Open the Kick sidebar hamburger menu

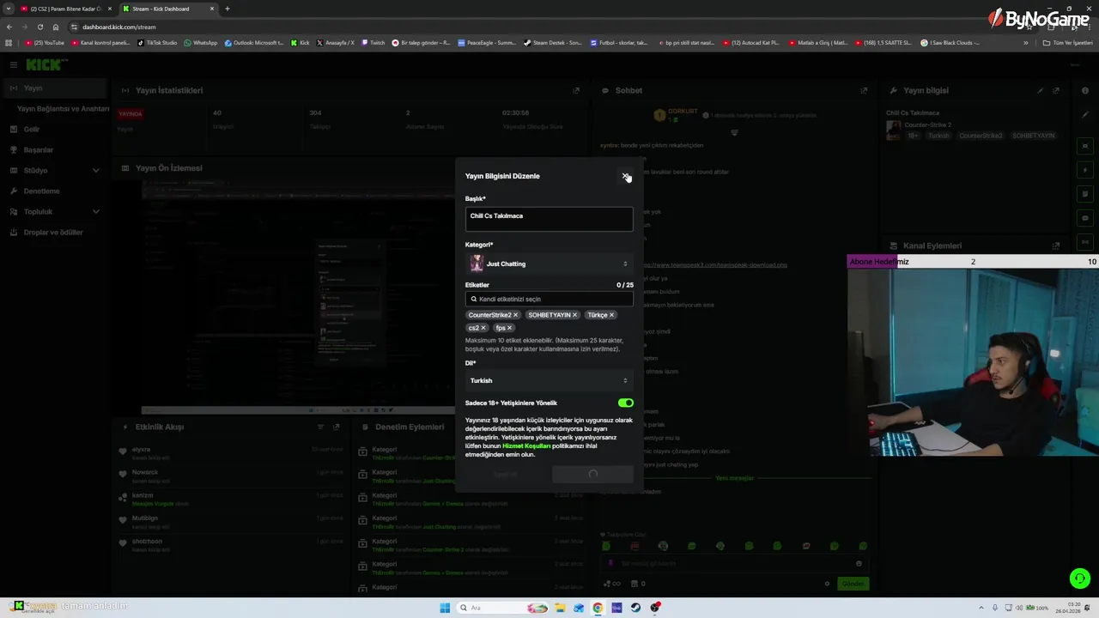point(13,64)
